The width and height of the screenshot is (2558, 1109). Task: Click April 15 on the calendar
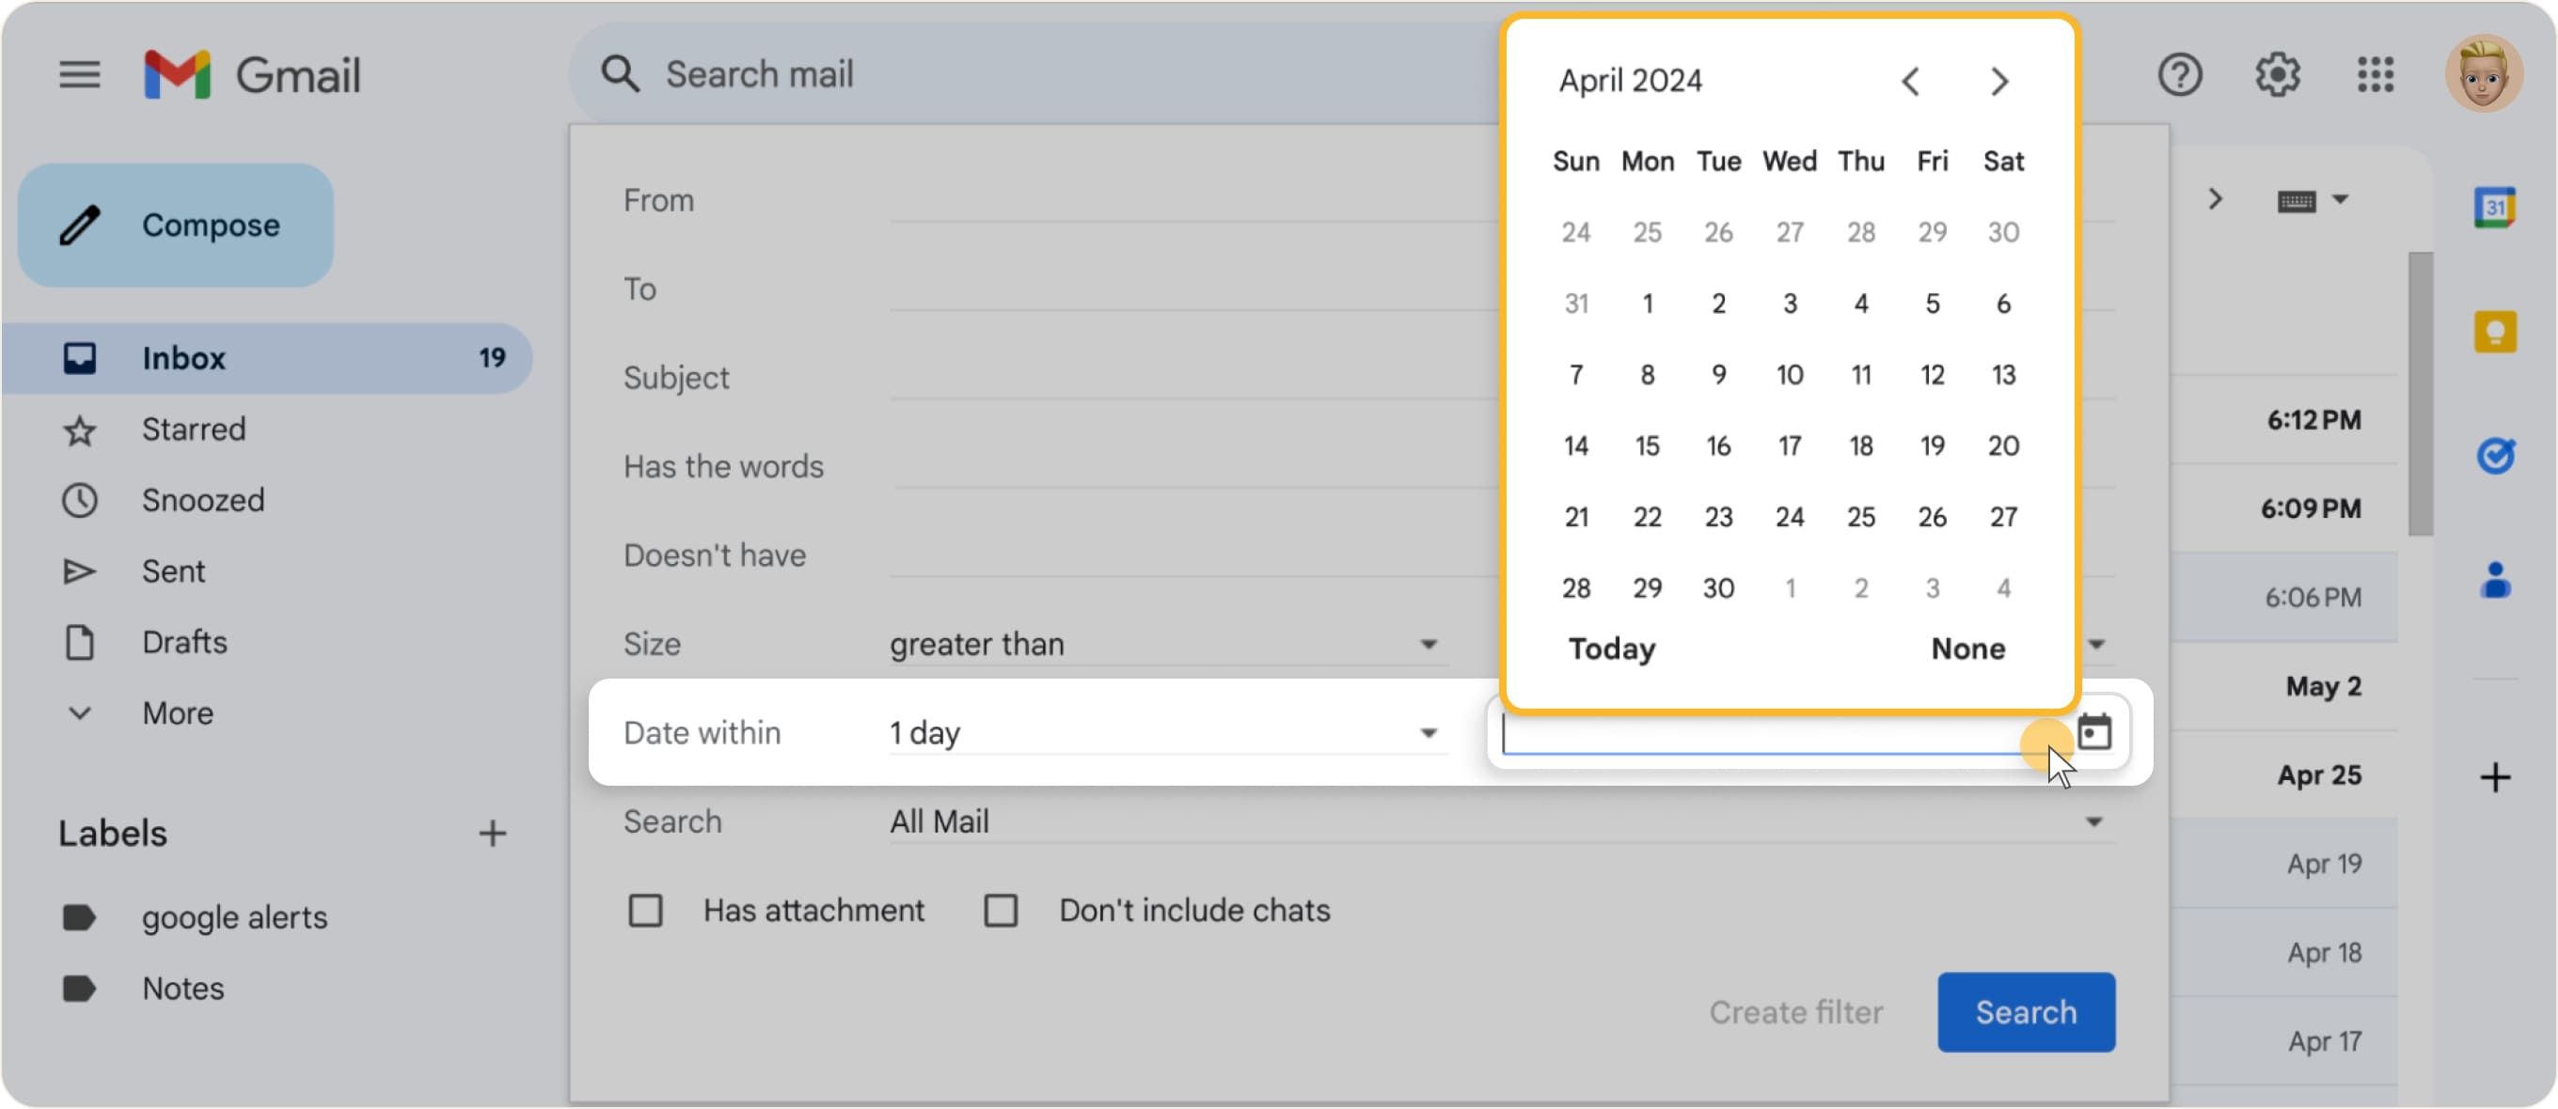click(1648, 445)
